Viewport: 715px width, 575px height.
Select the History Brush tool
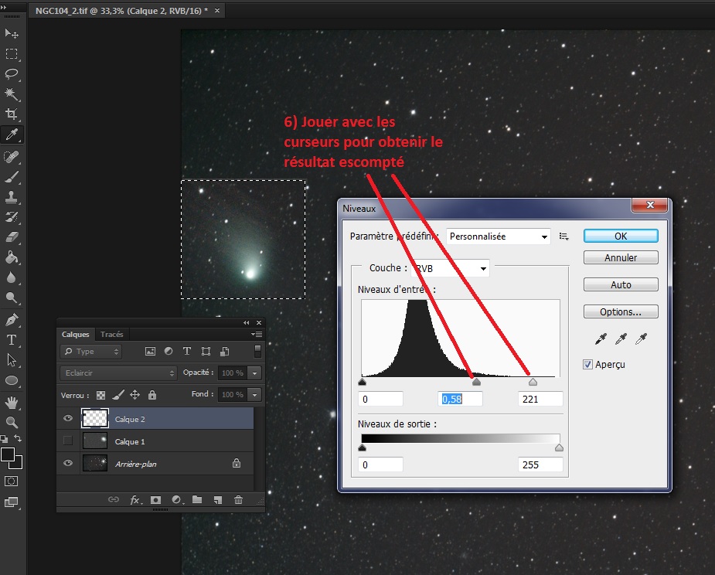click(12, 217)
